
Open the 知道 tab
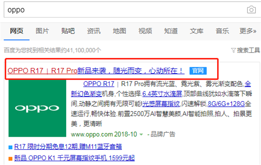pos(171,31)
